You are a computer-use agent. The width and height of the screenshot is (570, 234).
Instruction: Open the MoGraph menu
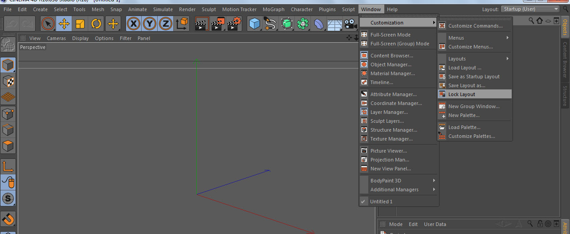[273, 9]
